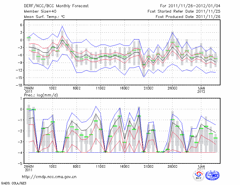Click the BCC logo

199,175
